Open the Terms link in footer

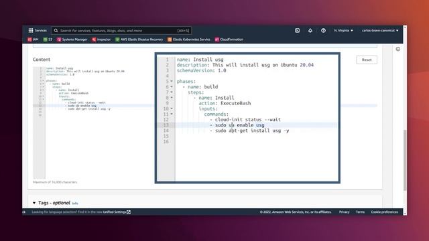point(360,212)
